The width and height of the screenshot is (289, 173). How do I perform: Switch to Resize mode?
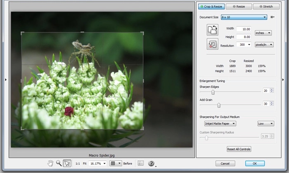239,7
